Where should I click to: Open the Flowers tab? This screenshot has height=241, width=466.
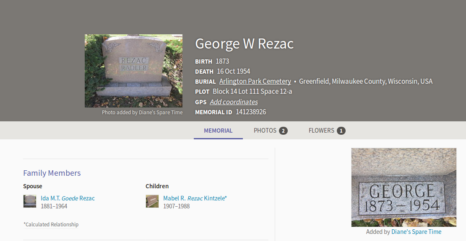[x=327, y=131]
